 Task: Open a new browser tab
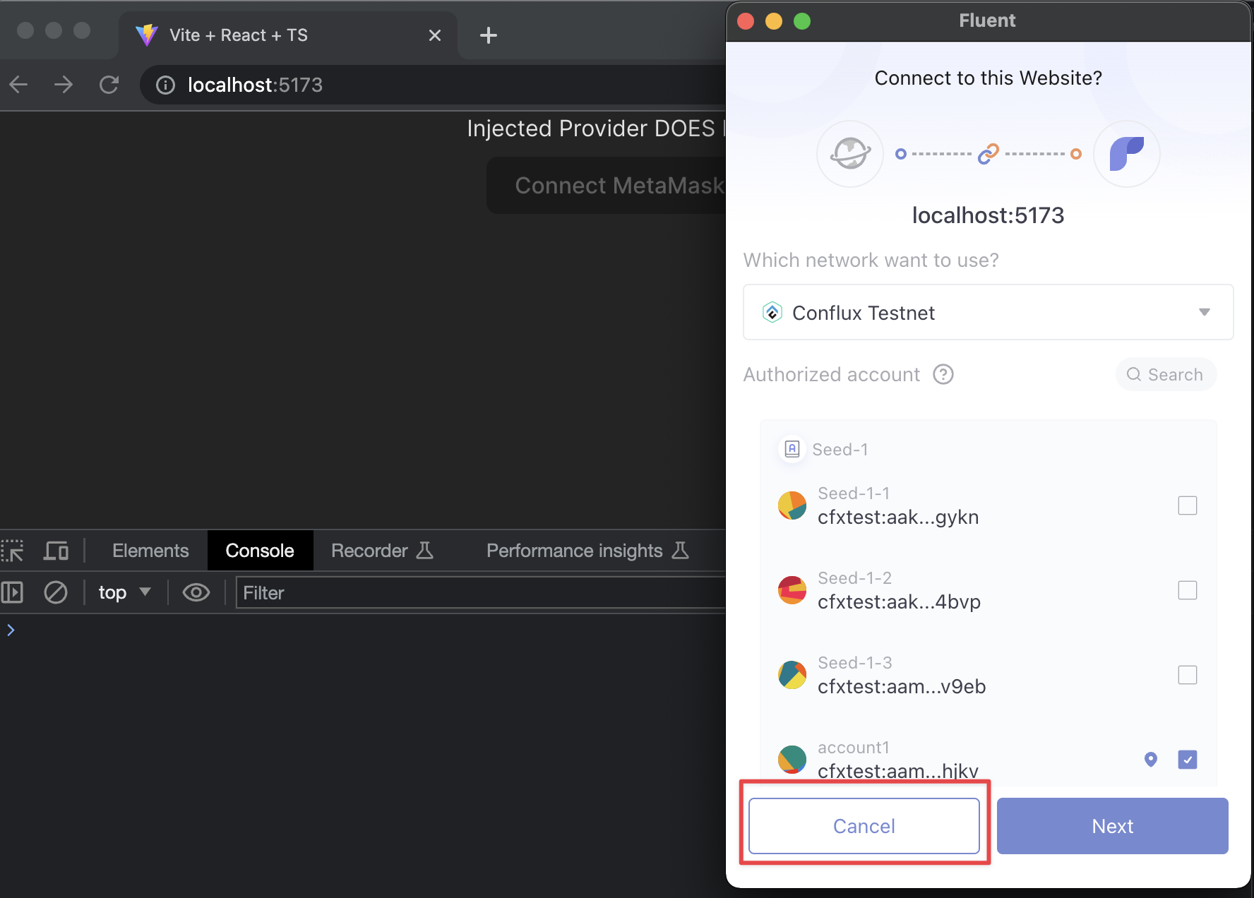click(x=489, y=35)
